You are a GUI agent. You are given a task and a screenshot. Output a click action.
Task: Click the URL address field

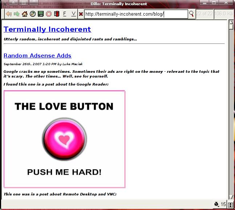point(136,14)
